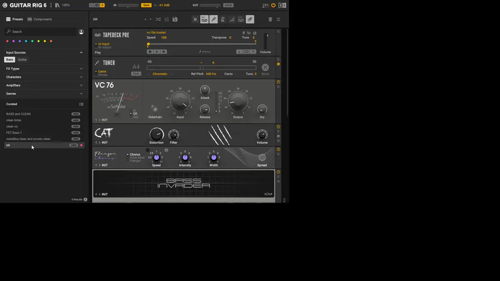Click the trash icon to clear rack
Image resolution: width=500 pixels, height=281 pixels.
[x=270, y=19]
